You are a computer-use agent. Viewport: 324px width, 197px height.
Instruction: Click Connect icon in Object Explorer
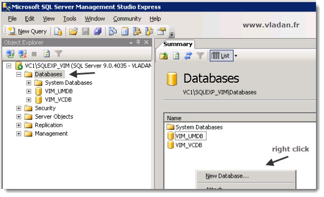pyautogui.click(x=10, y=54)
